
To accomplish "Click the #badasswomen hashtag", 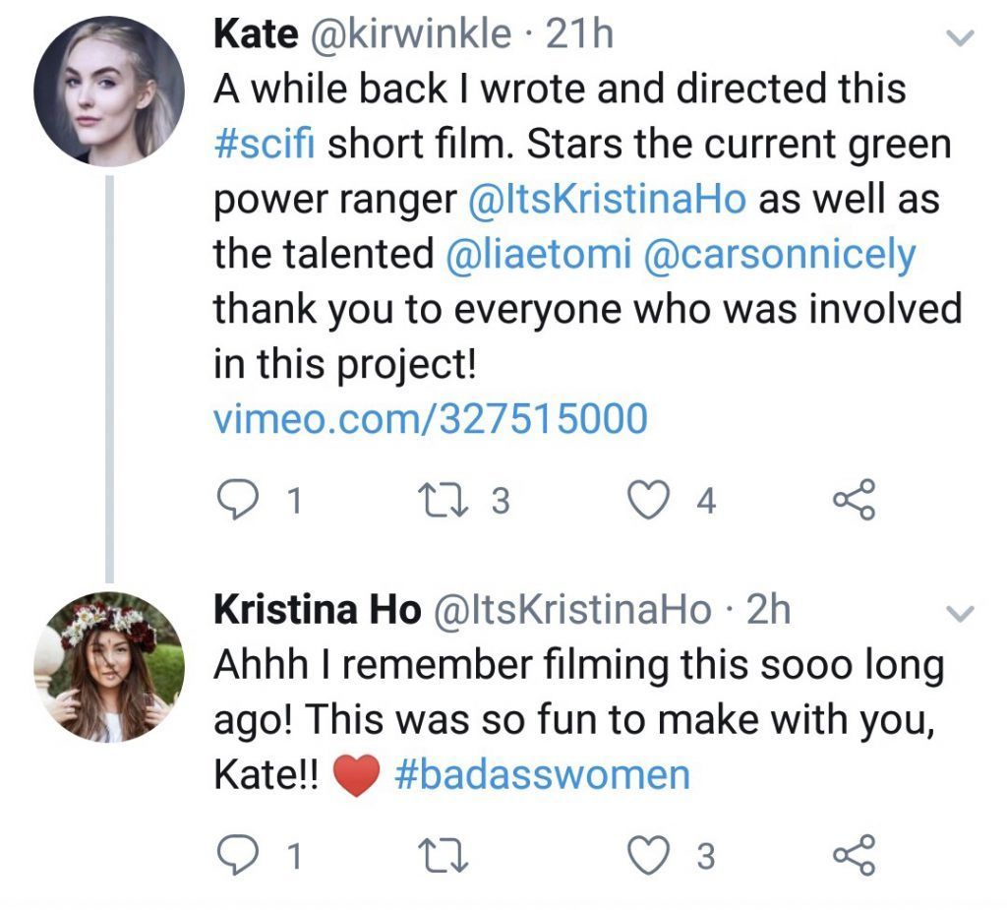I will [x=542, y=774].
